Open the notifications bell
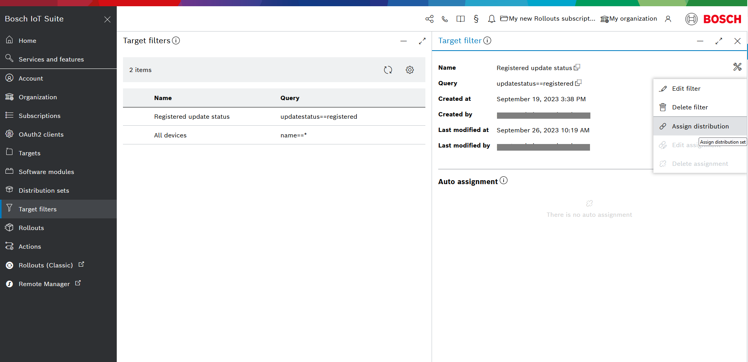 tap(492, 19)
